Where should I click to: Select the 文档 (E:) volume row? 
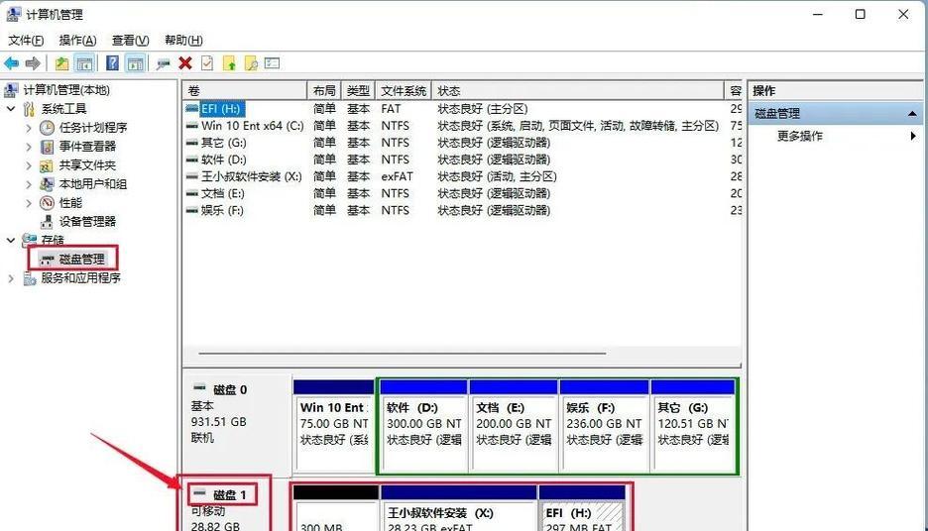[462, 193]
